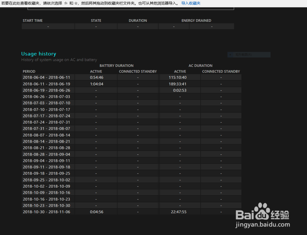Select period 2018-06-26 - 2018-07-03
The width and height of the screenshot is (307, 235).
pyautogui.click(x=46, y=96)
